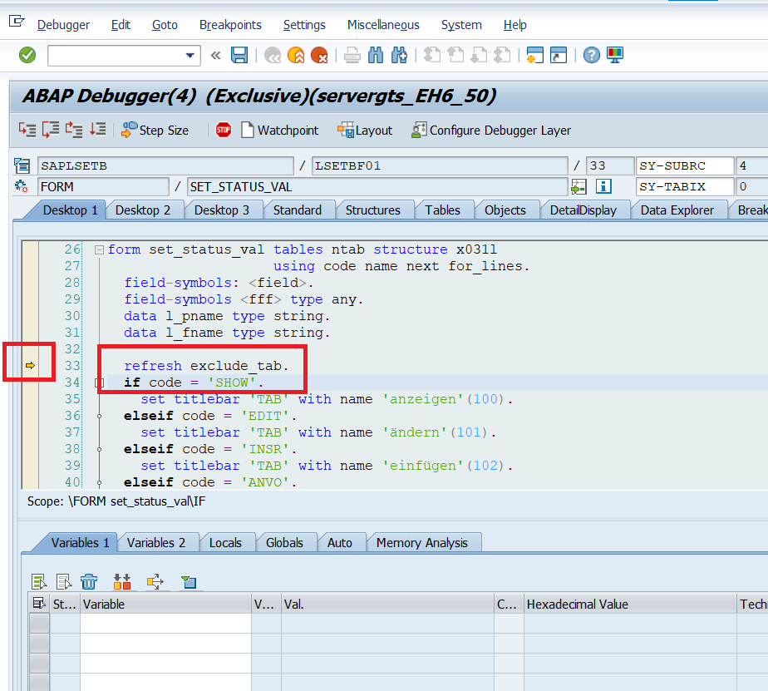
Task: Open the Breakpoints menu
Action: (x=230, y=25)
